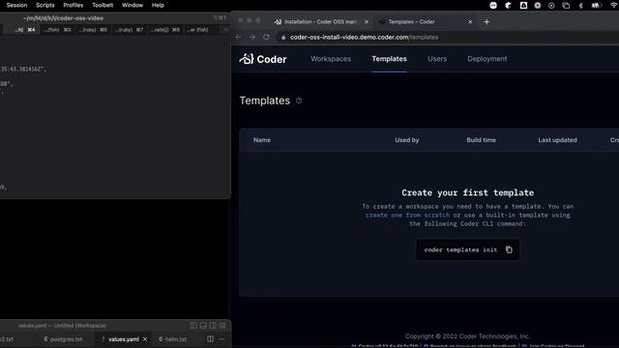The image size is (619, 348).
Task: Open the helm.txt editor tab
Action: [172, 339]
